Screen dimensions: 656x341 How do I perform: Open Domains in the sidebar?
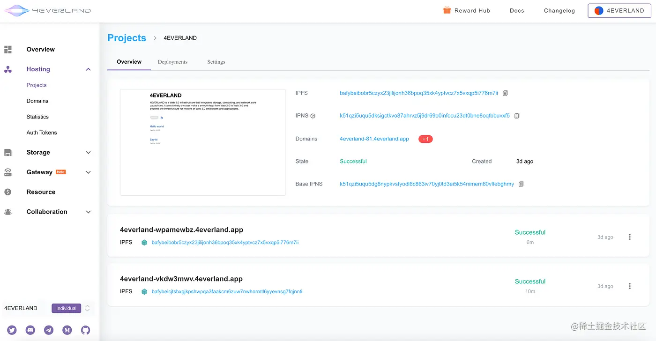(37, 101)
